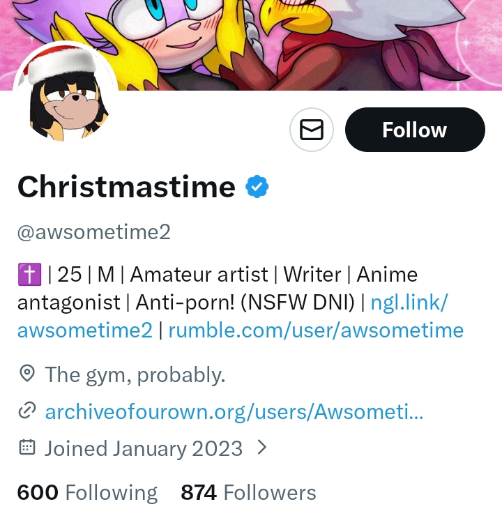Click the Christmastime display name

coord(126,187)
